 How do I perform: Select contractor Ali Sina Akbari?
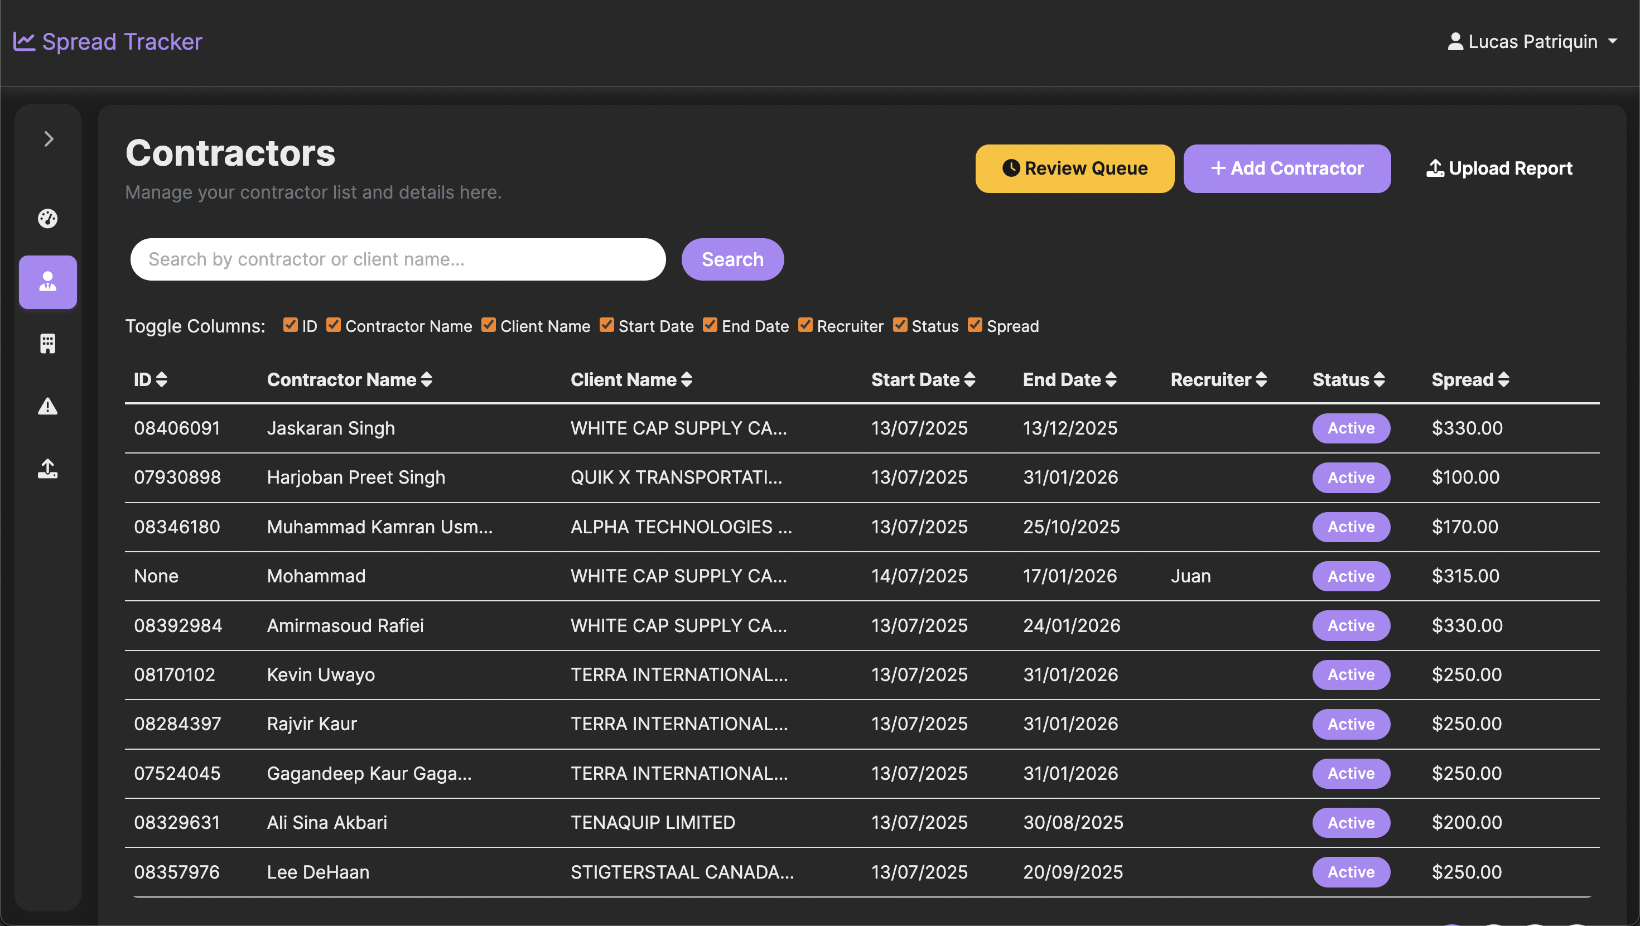tap(326, 822)
